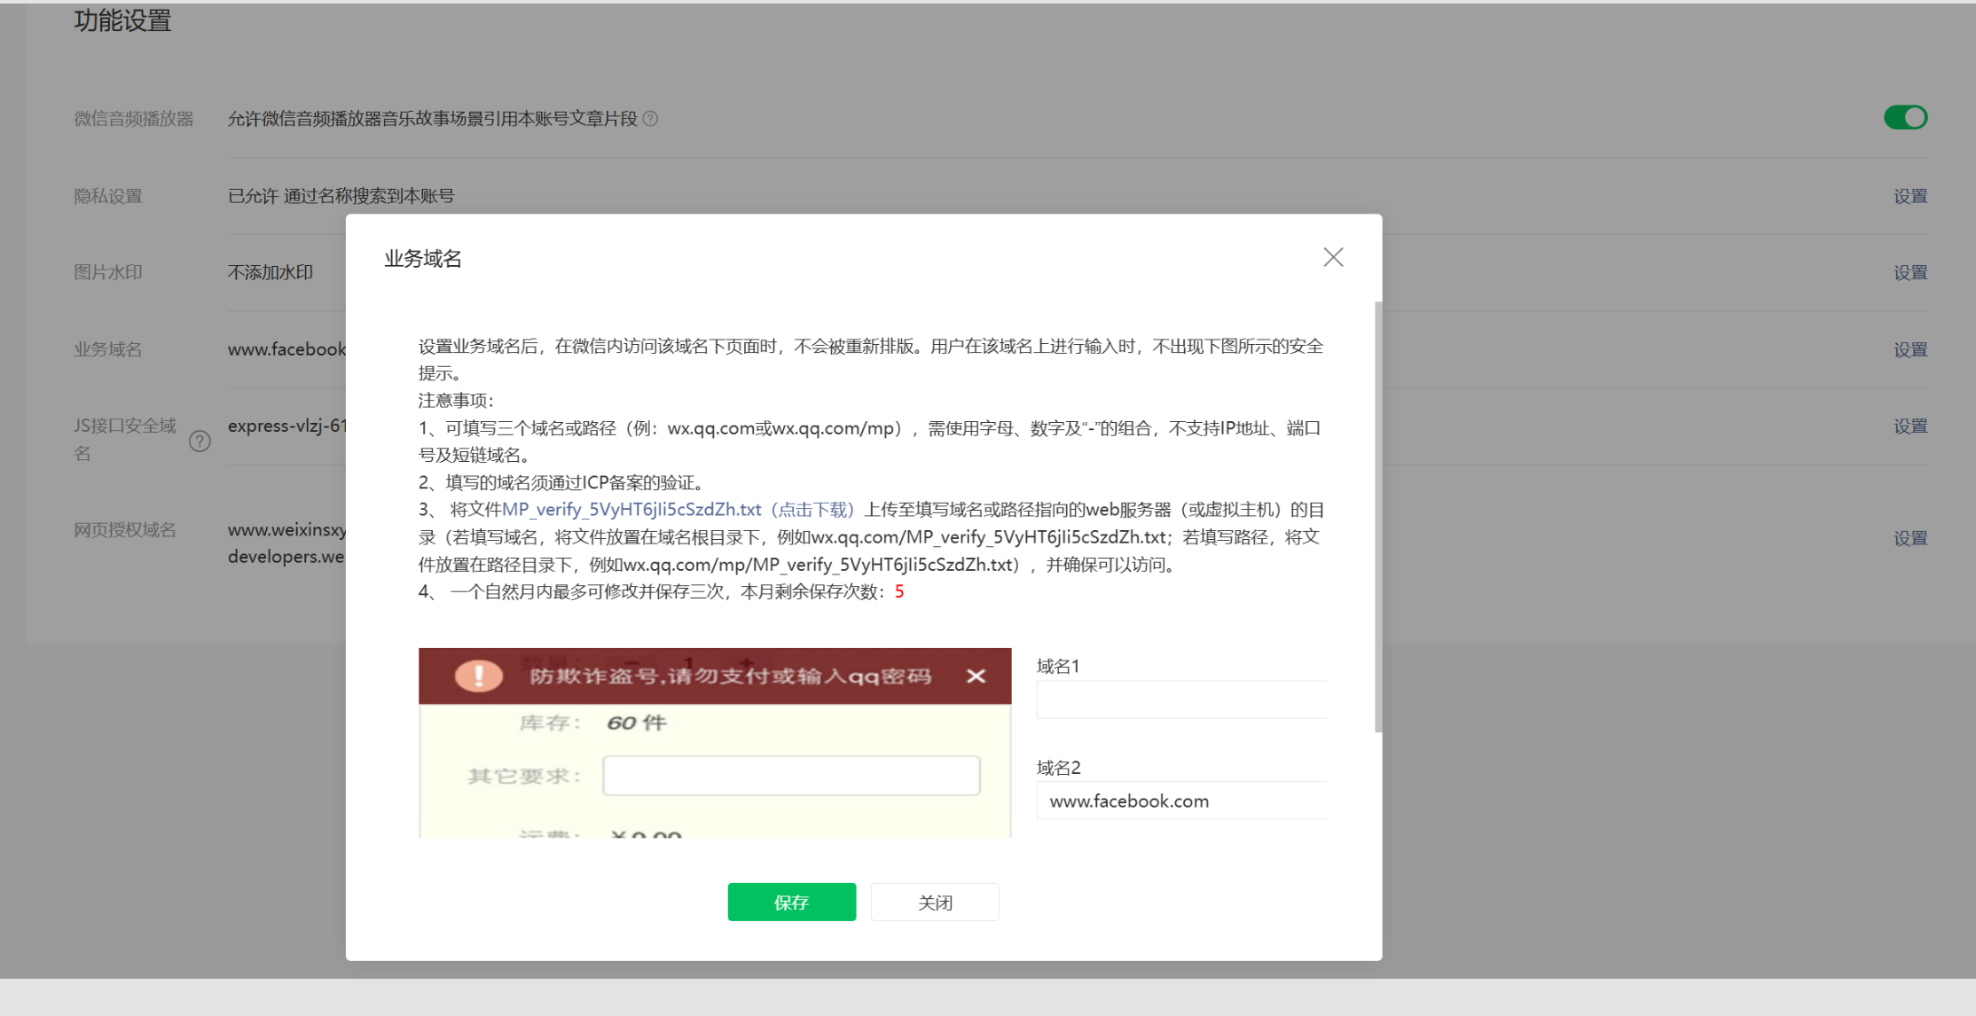Click the 关闭 button in dialog
The height and width of the screenshot is (1016, 1976).
point(935,902)
